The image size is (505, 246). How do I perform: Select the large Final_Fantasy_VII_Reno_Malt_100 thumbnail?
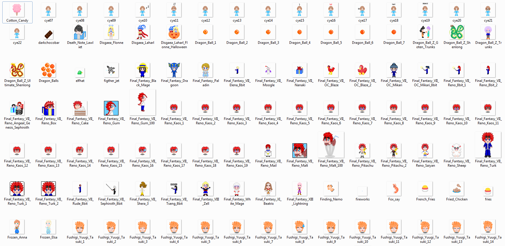(x=331, y=145)
